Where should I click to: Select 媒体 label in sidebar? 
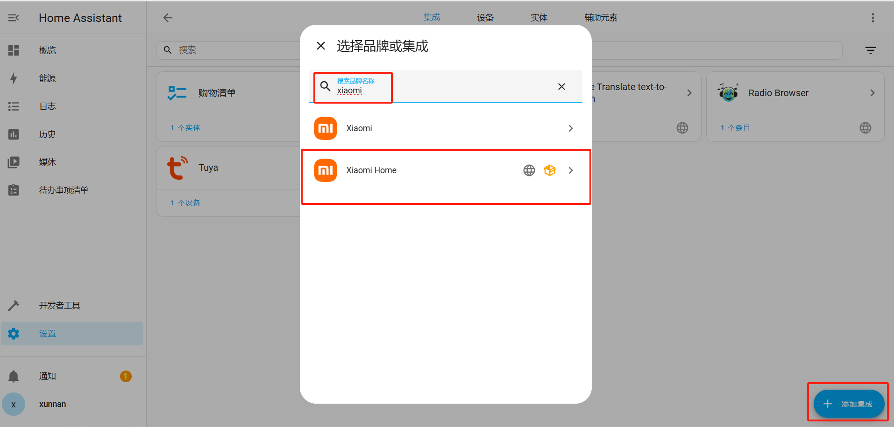pos(48,162)
